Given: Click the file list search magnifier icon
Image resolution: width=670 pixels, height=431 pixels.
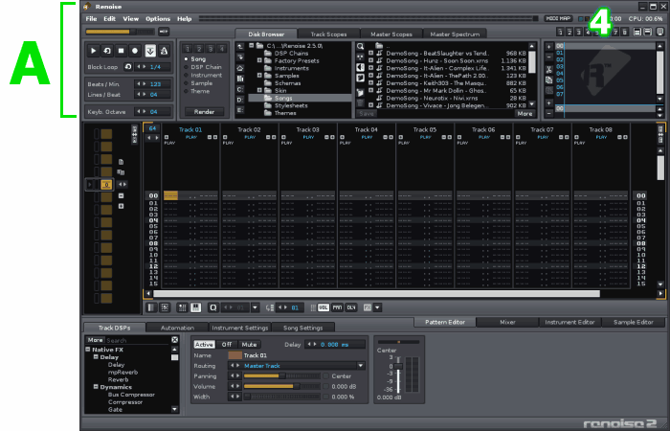Looking at the screenshot, I should coord(360,46).
